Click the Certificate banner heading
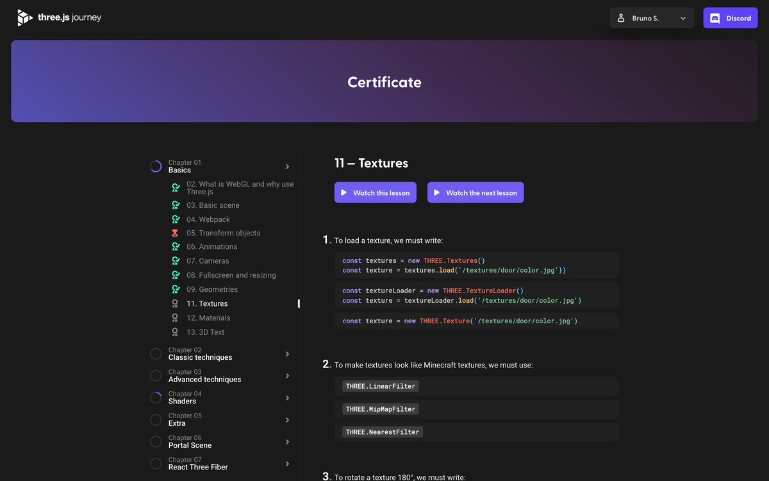 pyautogui.click(x=384, y=82)
